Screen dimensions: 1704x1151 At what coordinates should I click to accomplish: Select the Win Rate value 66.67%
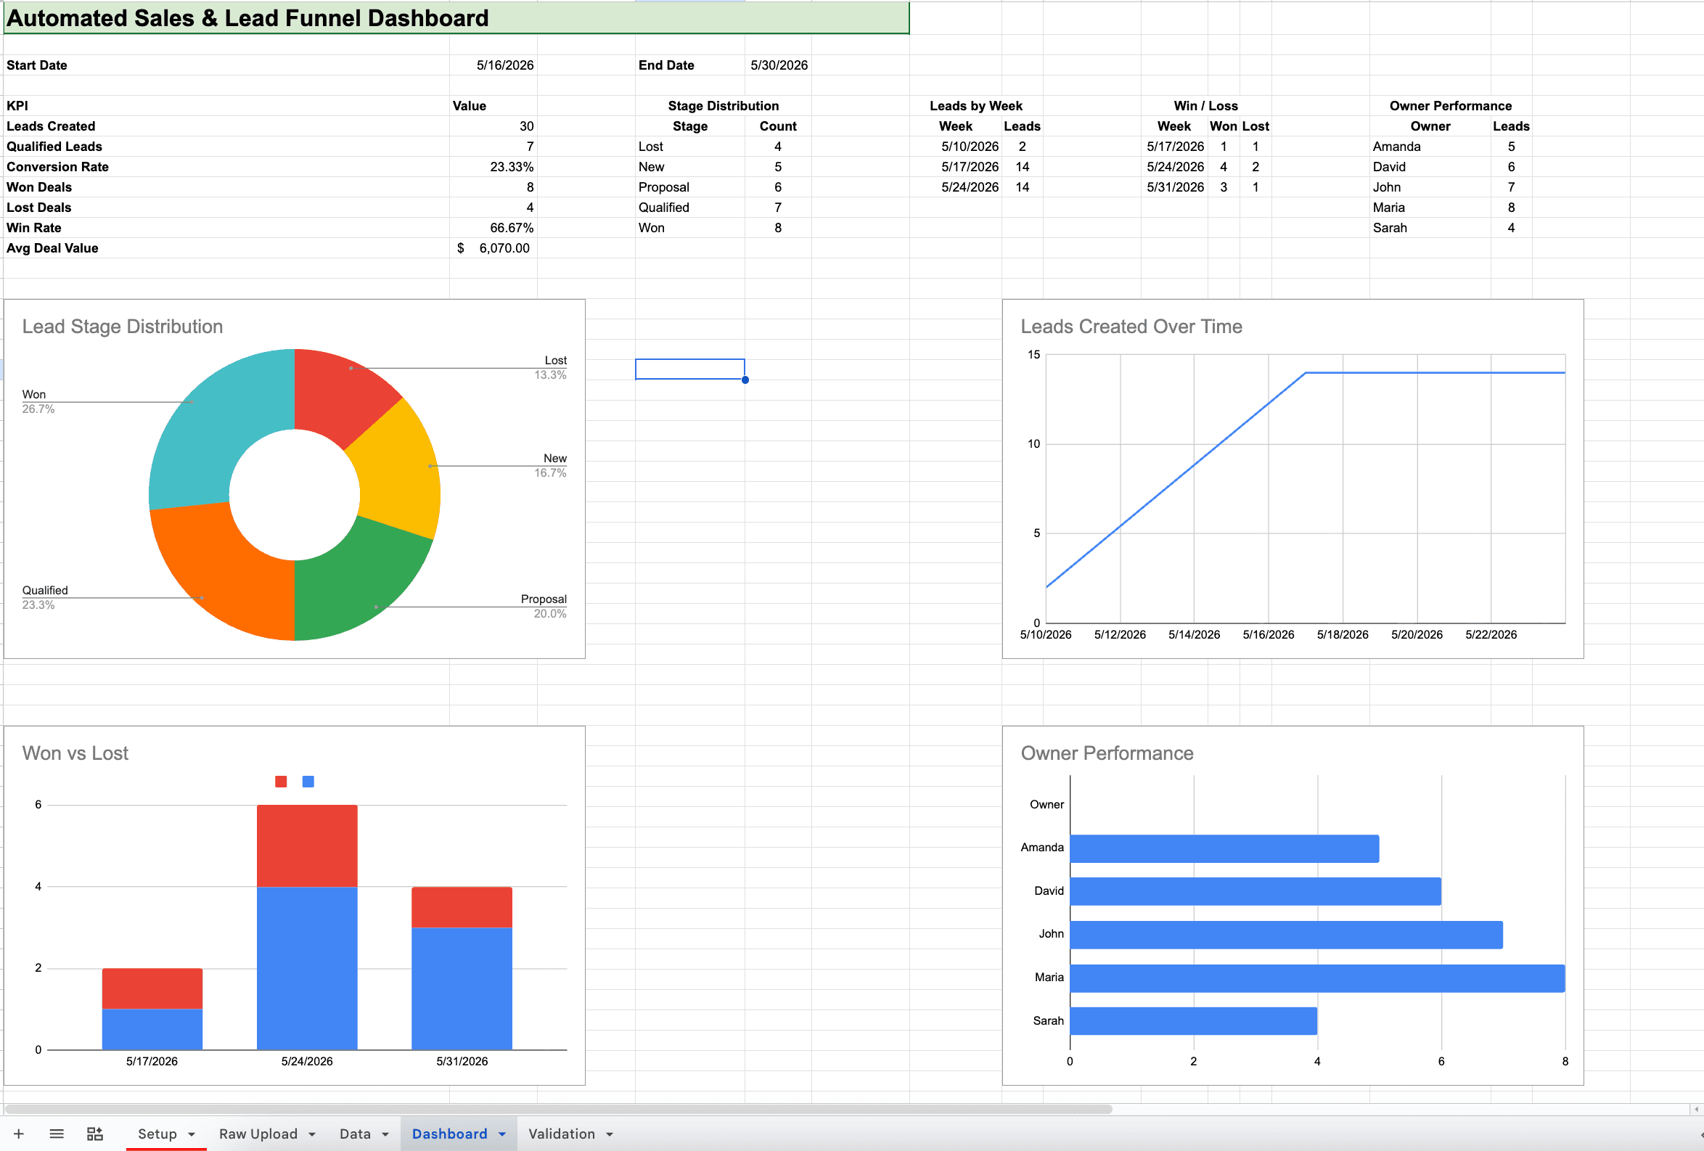(493, 228)
